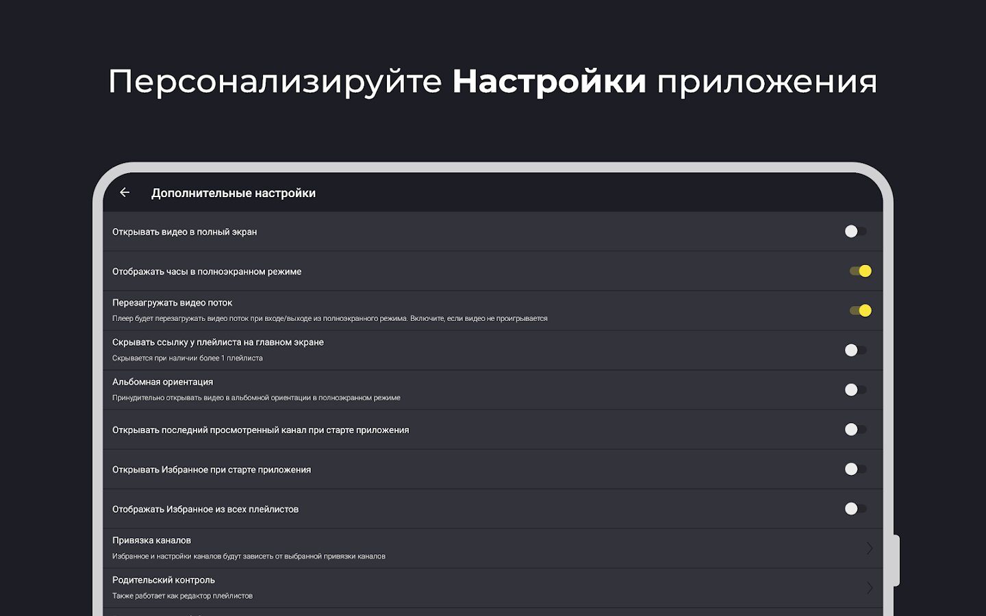Click 'Дополнительные настройки' header title
Screen dimensions: 986x616
[233, 194]
